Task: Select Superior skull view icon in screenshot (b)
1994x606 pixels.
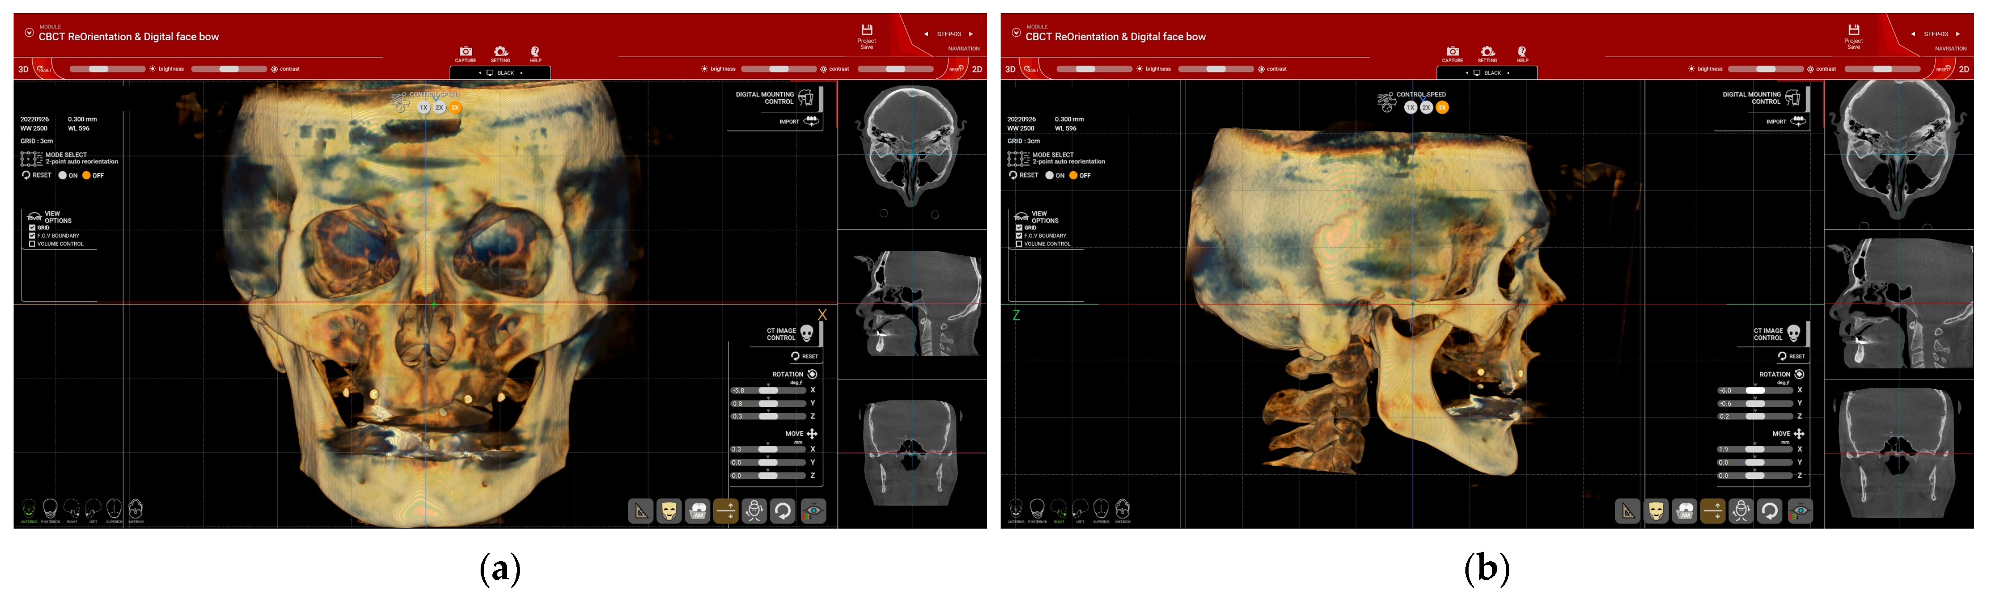Action: (1101, 509)
